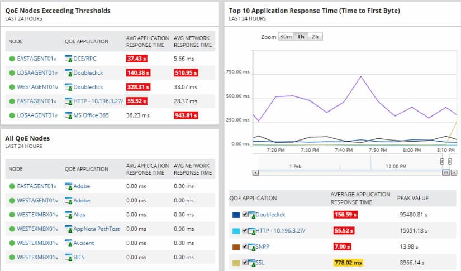This screenshot has height=271, width=461.
Task: Click the light blue HTTP color swatch
Action: (236, 231)
